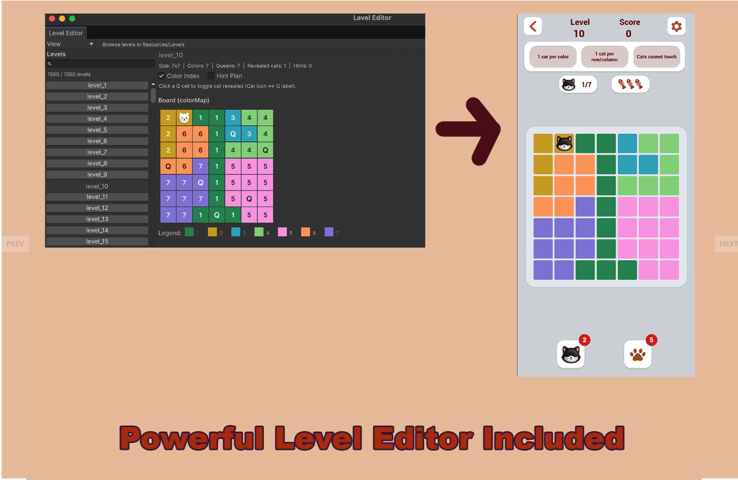Click the 'Board (colorMap)' heading
738x480 pixels.
pos(184,100)
